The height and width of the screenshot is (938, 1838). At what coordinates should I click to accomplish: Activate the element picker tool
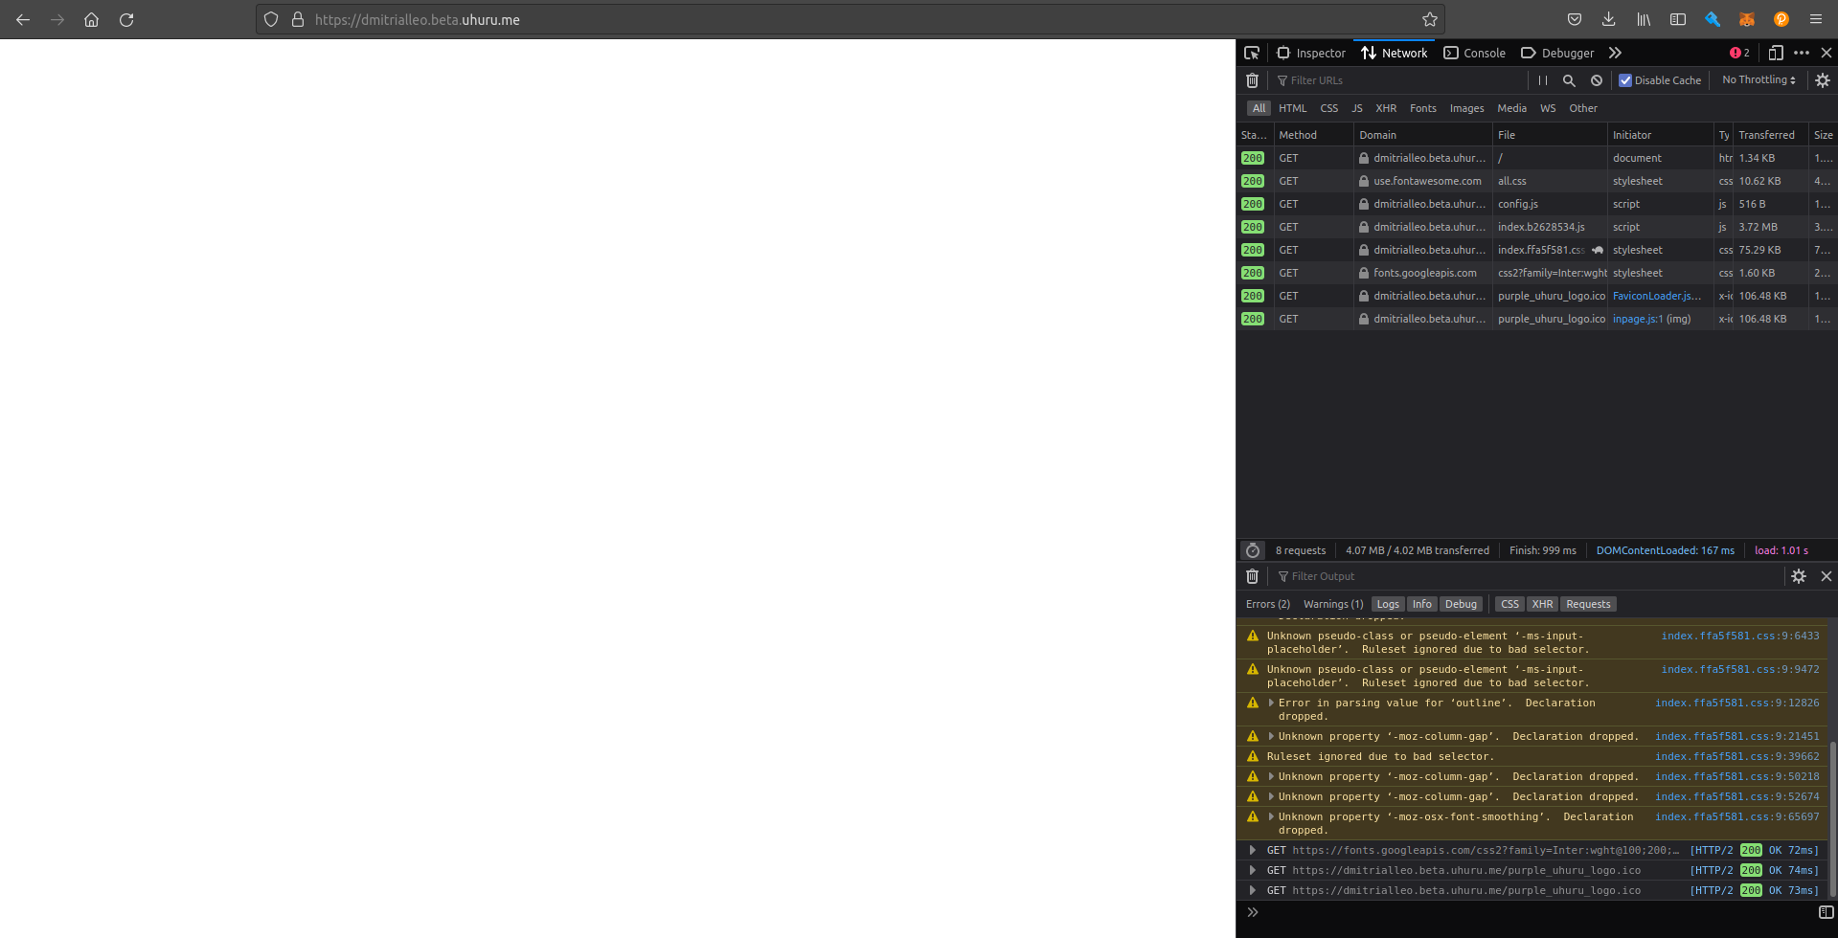pyautogui.click(x=1252, y=53)
